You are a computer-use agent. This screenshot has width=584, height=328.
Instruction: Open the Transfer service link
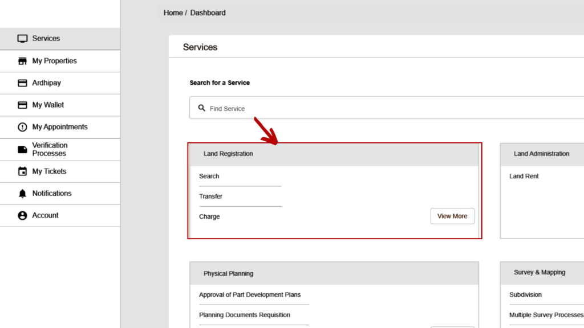pos(210,196)
